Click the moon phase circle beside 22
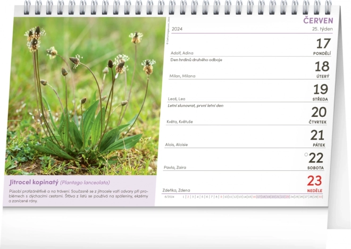Image resolution: width=351 pixels, height=249 pixels. (x=306, y=155)
